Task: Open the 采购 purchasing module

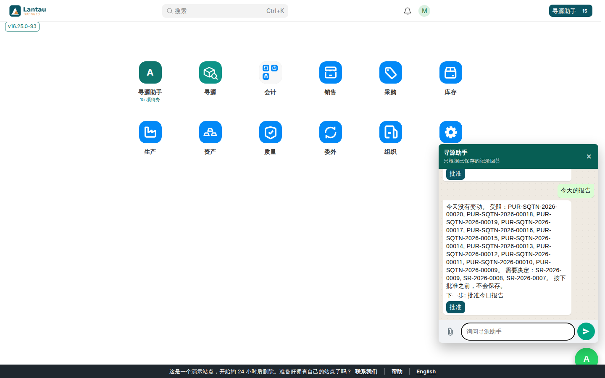Action: coord(390,73)
